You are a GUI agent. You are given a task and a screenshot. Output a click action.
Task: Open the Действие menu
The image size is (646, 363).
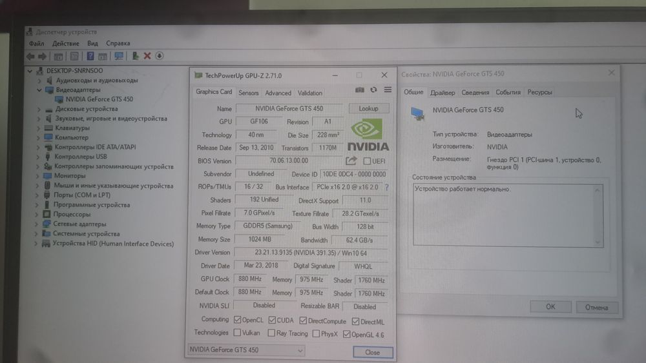click(65, 44)
